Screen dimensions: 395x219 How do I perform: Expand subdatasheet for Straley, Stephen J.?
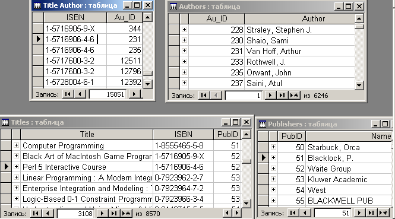click(x=184, y=30)
